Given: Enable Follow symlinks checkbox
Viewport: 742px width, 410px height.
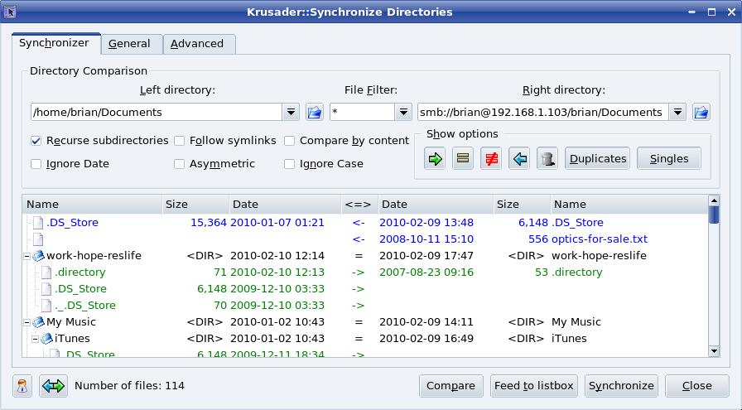Looking at the screenshot, I should [x=180, y=141].
